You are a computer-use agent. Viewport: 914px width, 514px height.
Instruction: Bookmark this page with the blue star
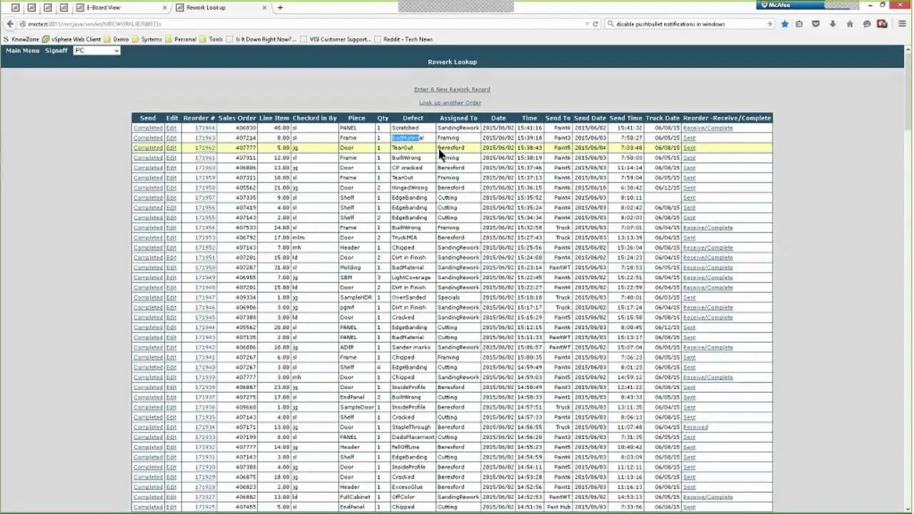785,24
